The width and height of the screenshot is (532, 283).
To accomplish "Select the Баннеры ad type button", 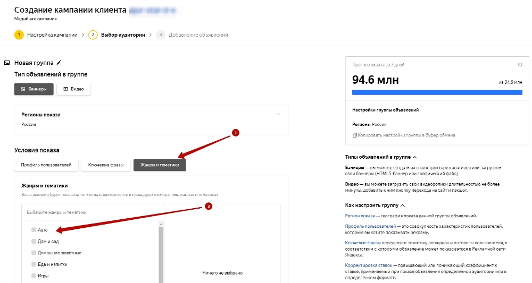I will [x=34, y=89].
